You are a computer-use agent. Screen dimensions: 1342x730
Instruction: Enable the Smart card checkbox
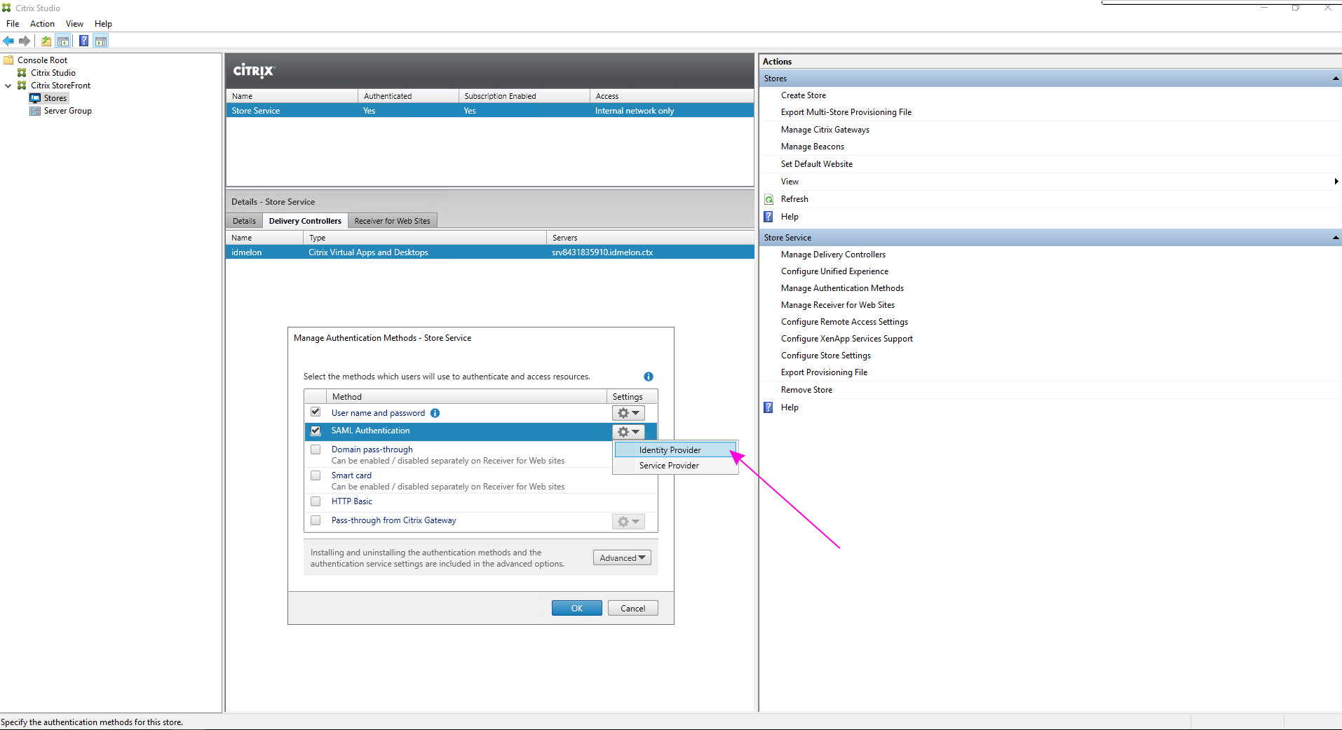[316, 475]
